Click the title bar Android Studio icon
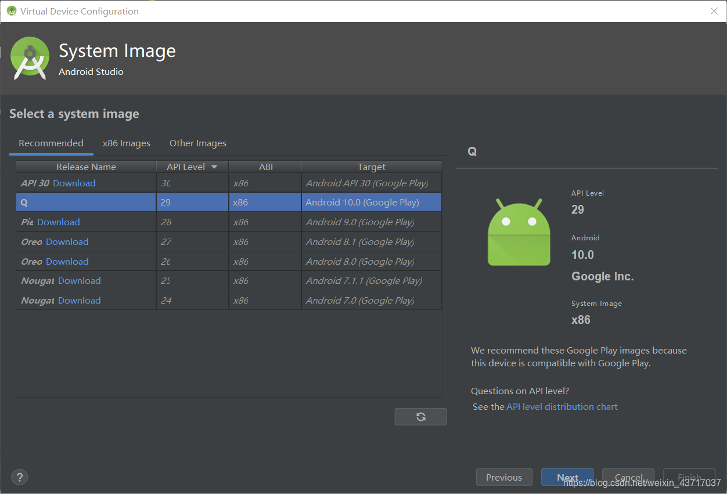Viewport: 727px width, 494px height. click(x=11, y=10)
